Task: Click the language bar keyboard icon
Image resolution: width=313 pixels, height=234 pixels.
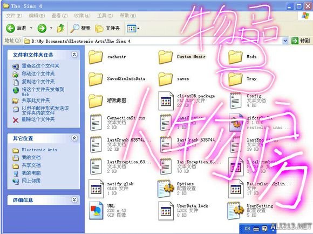Action: (x=256, y=229)
